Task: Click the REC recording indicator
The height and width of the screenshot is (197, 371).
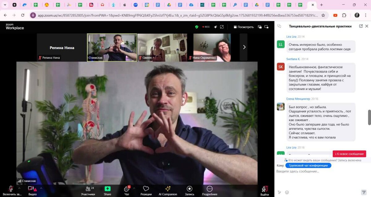Action: 206,27
